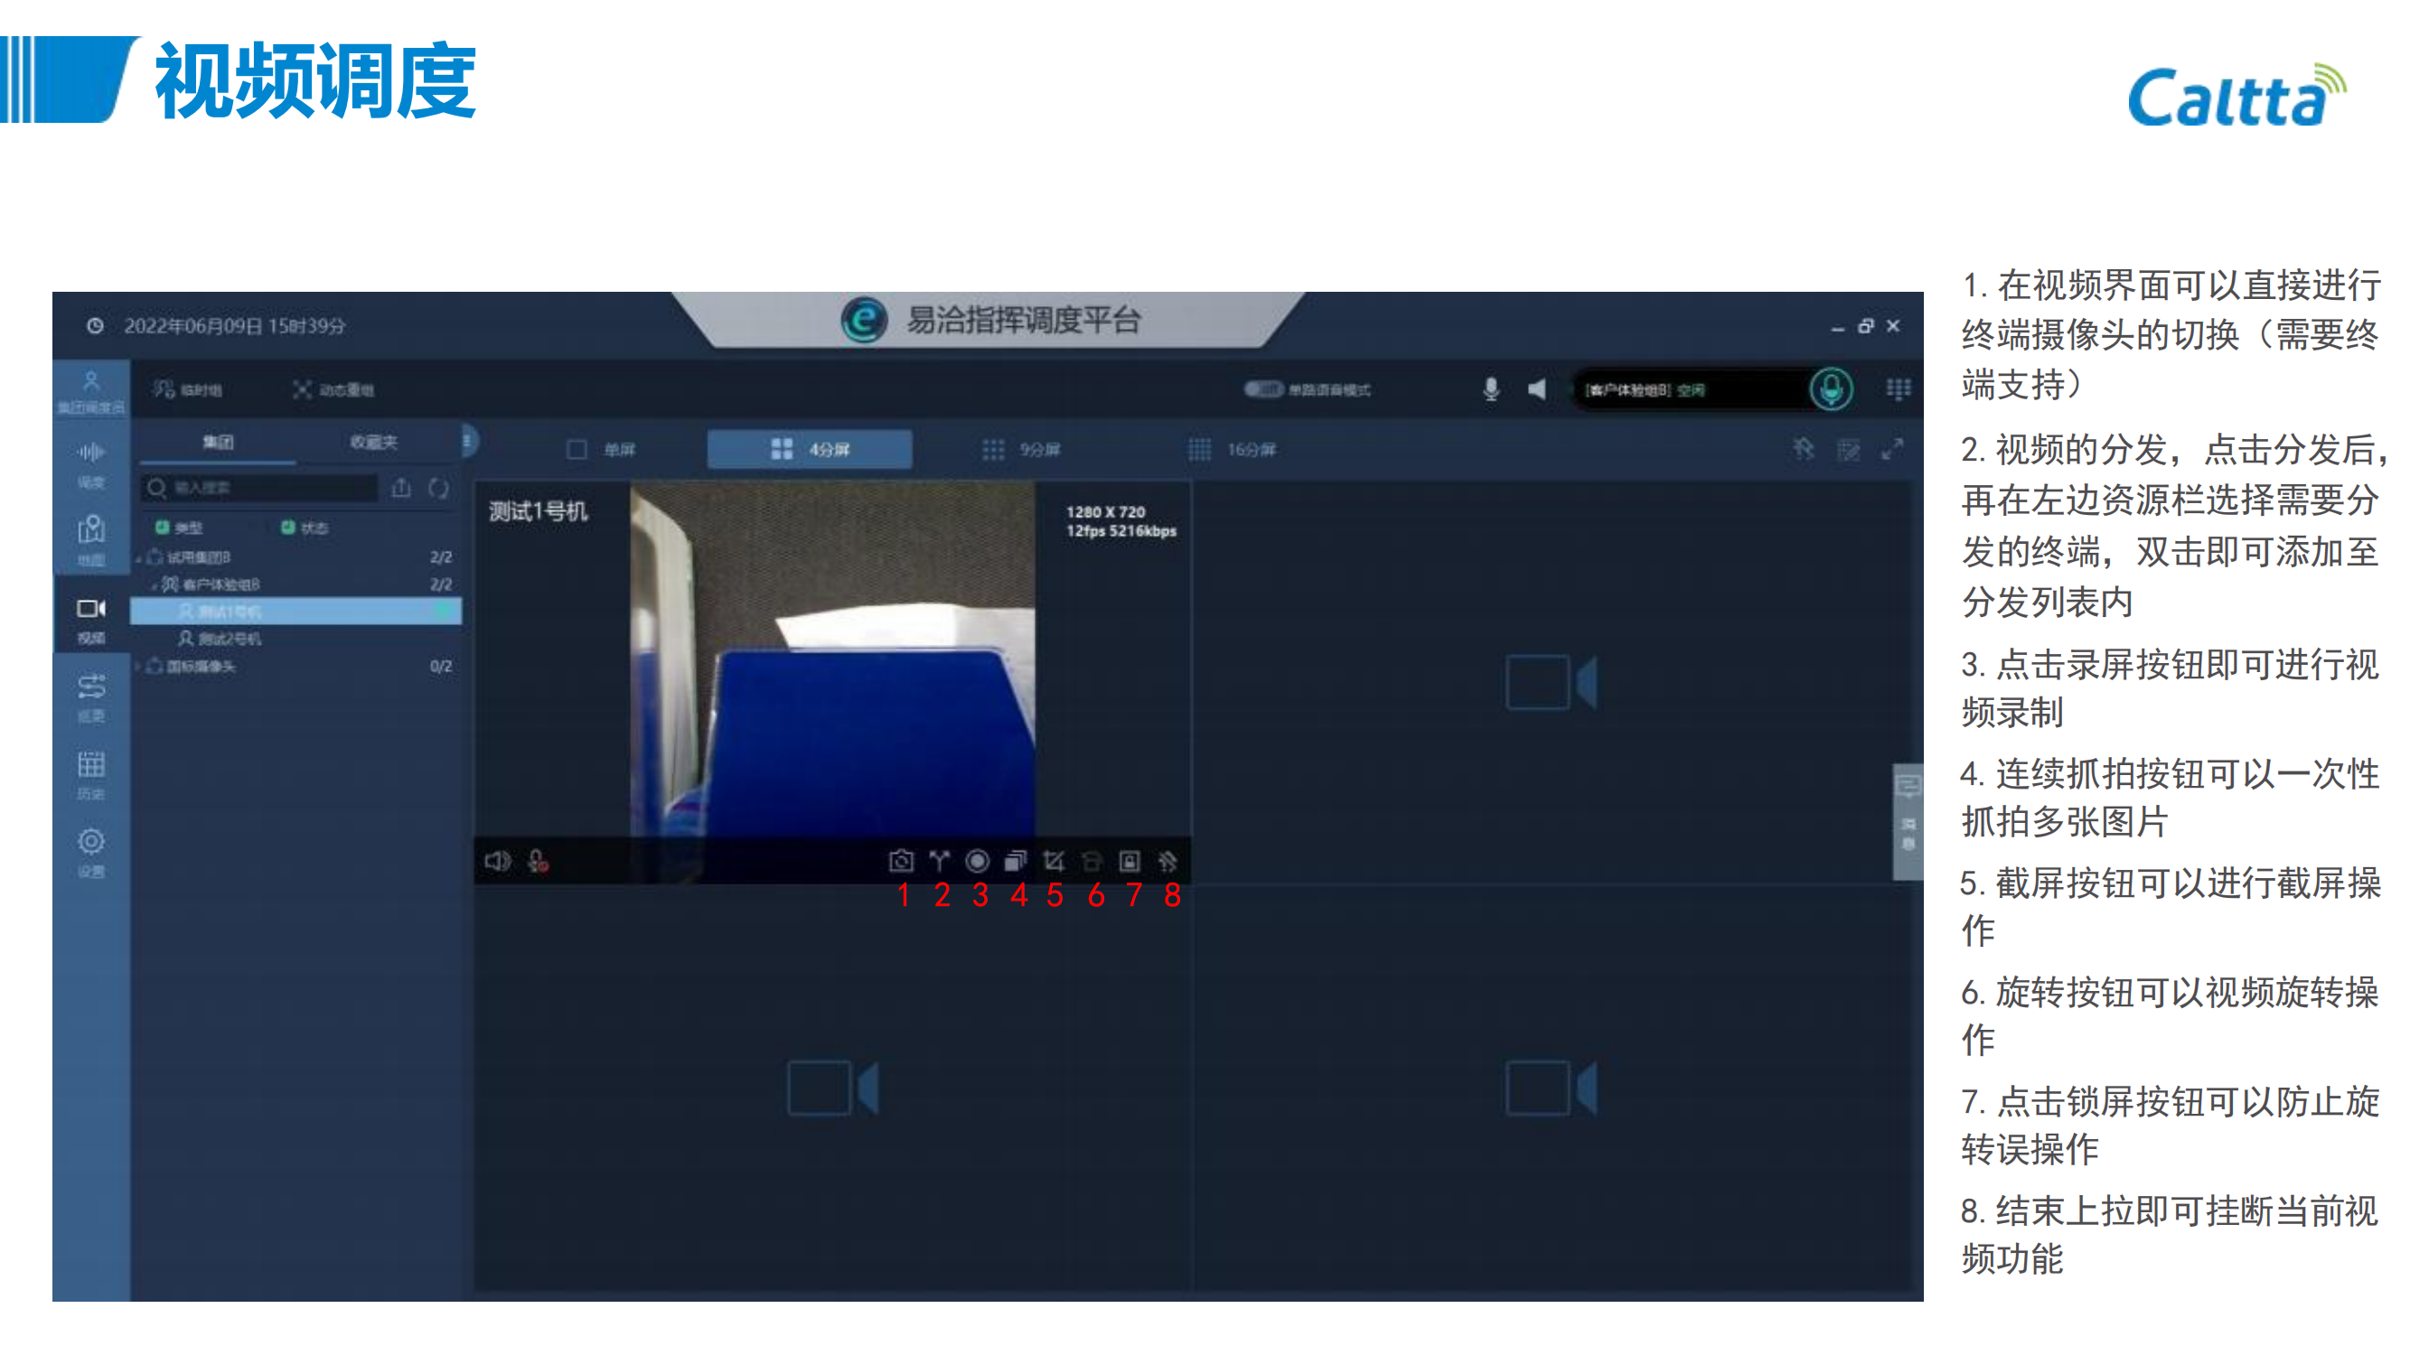Collapse the 客户体验组8 tree node
Screen dimensions: 2410x1355
coord(154,585)
